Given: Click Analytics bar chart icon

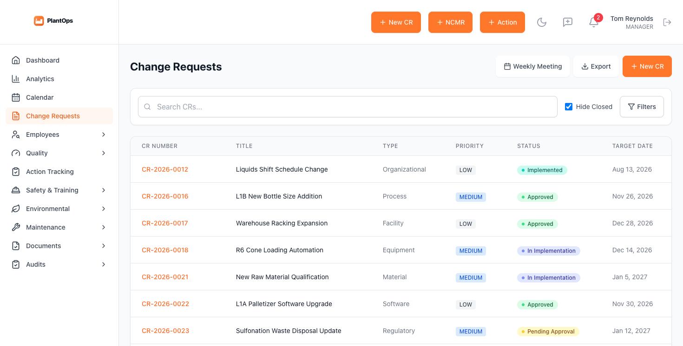Looking at the screenshot, I should pyautogui.click(x=16, y=79).
